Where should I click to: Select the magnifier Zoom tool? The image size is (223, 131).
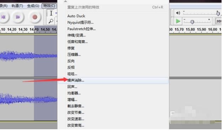(x=51, y=21)
